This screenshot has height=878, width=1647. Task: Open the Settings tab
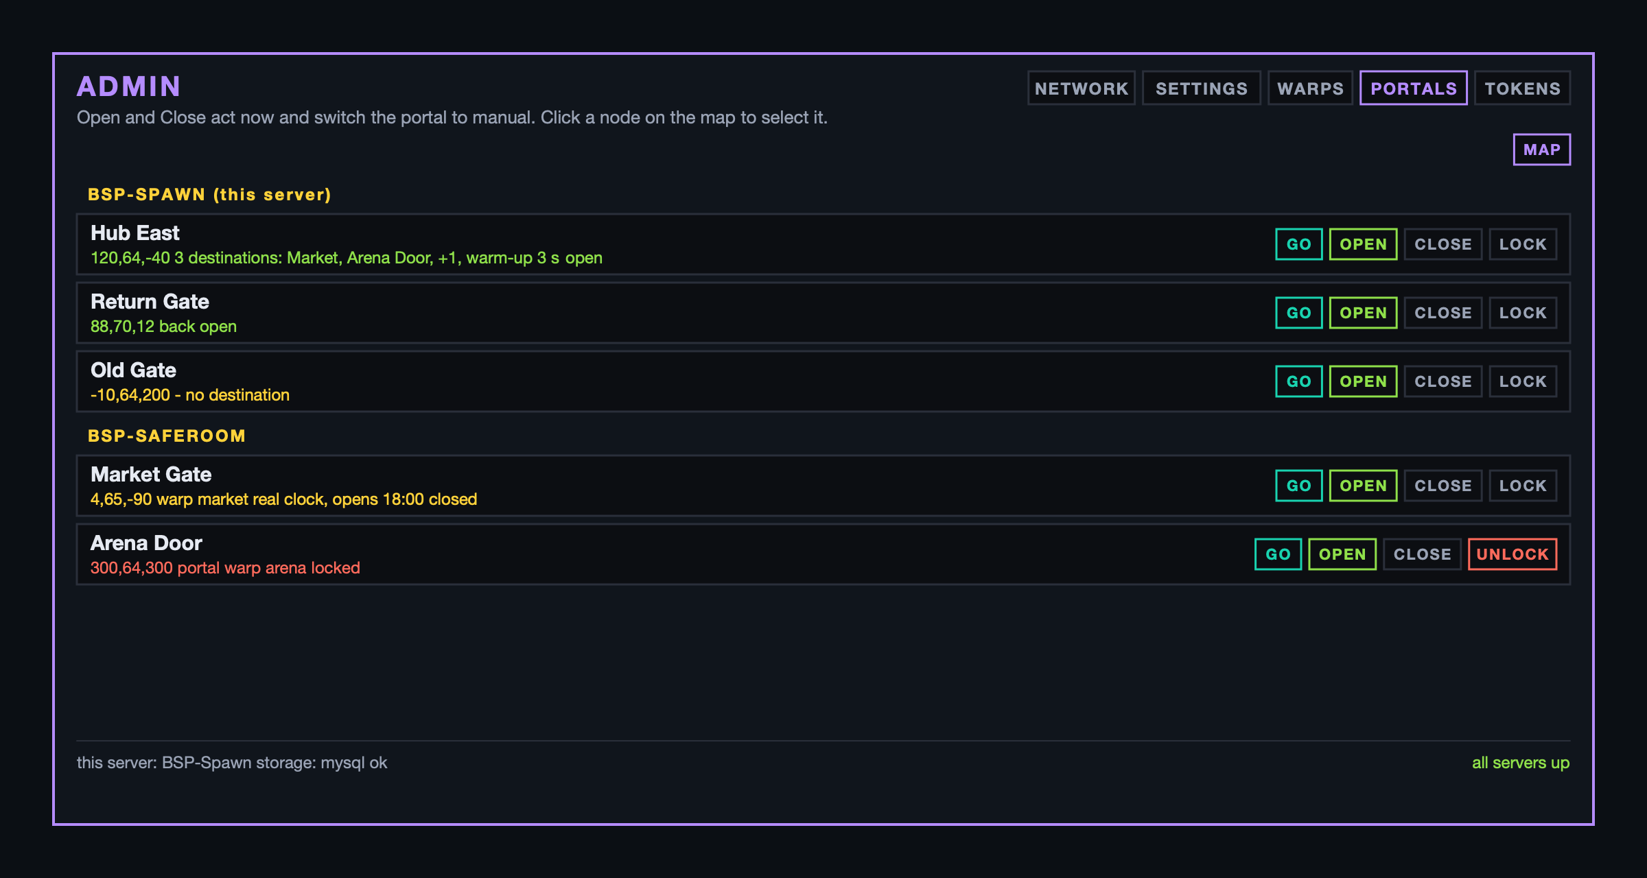(1201, 88)
